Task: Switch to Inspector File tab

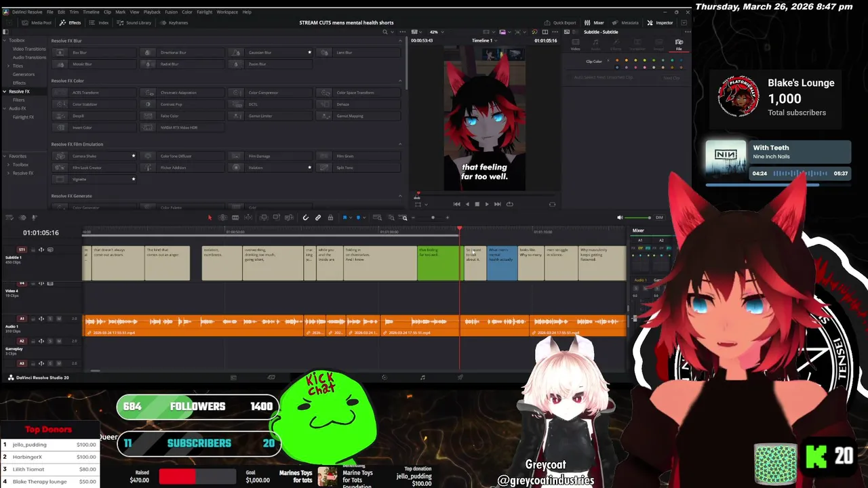Action: 679,44
